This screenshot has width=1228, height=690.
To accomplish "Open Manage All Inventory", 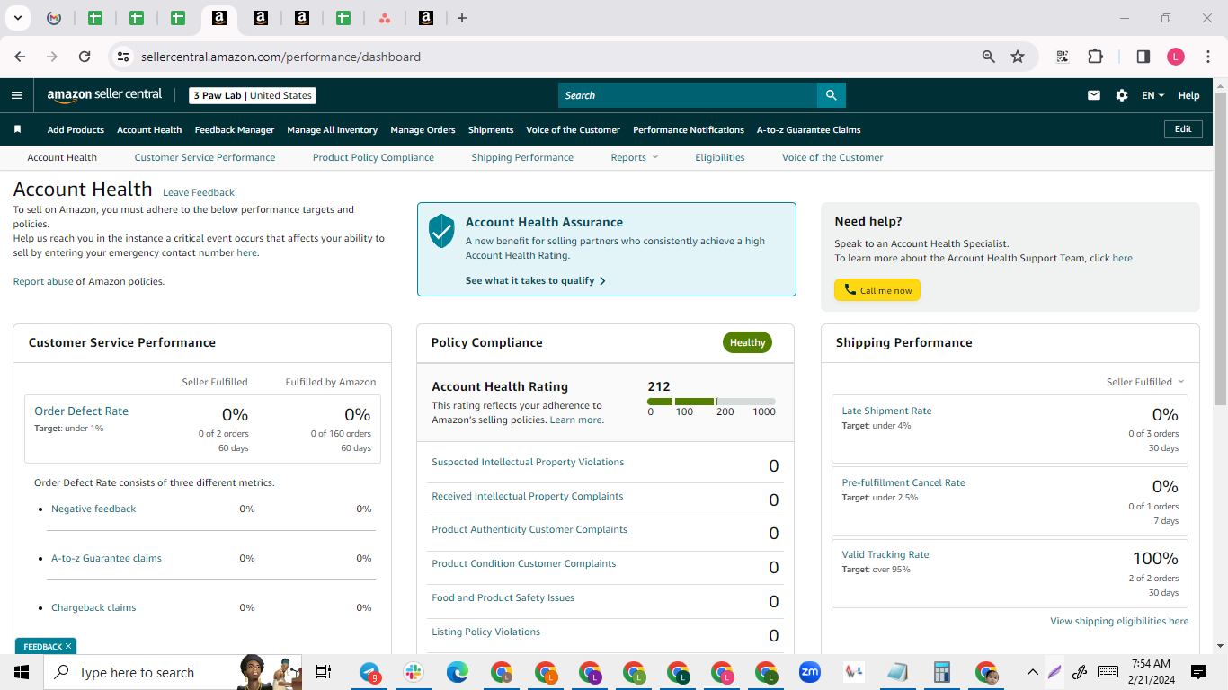I will (333, 129).
